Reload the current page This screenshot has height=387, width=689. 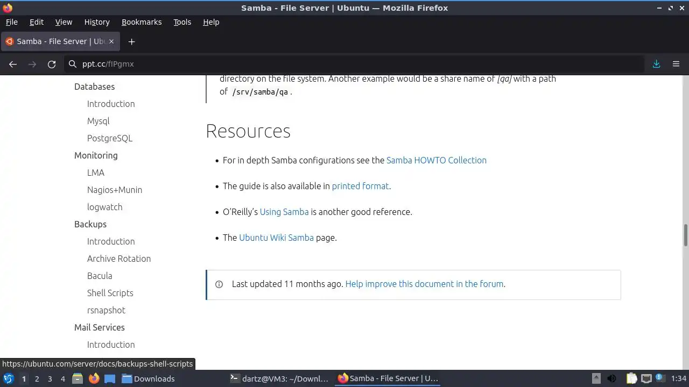(52, 64)
